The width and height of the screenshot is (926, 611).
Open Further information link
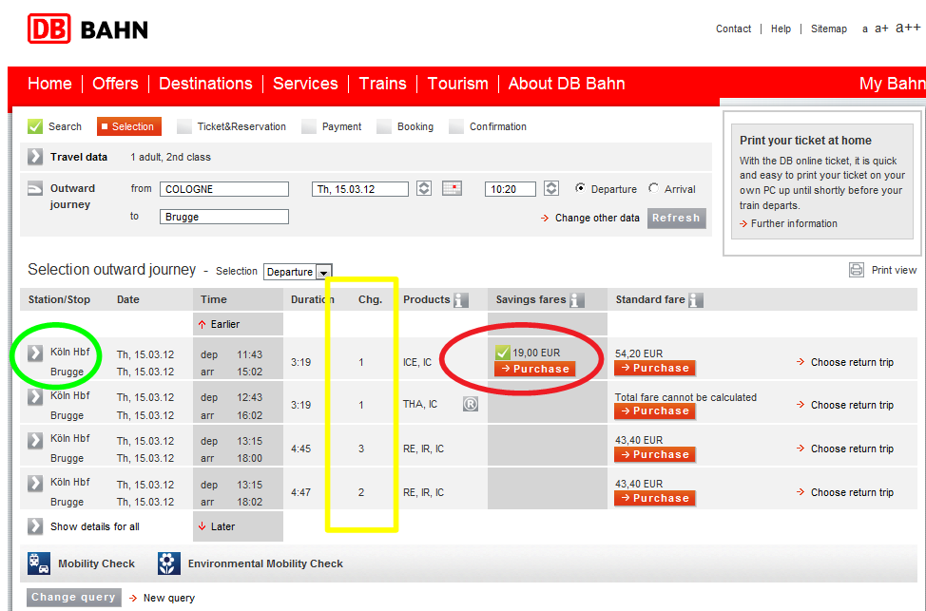pos(794,223)
